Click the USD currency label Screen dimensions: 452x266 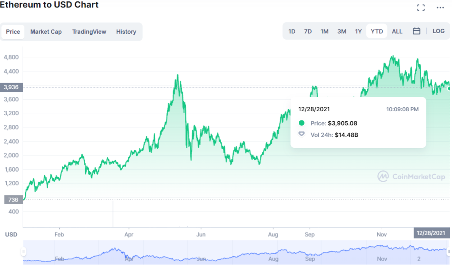11,235
